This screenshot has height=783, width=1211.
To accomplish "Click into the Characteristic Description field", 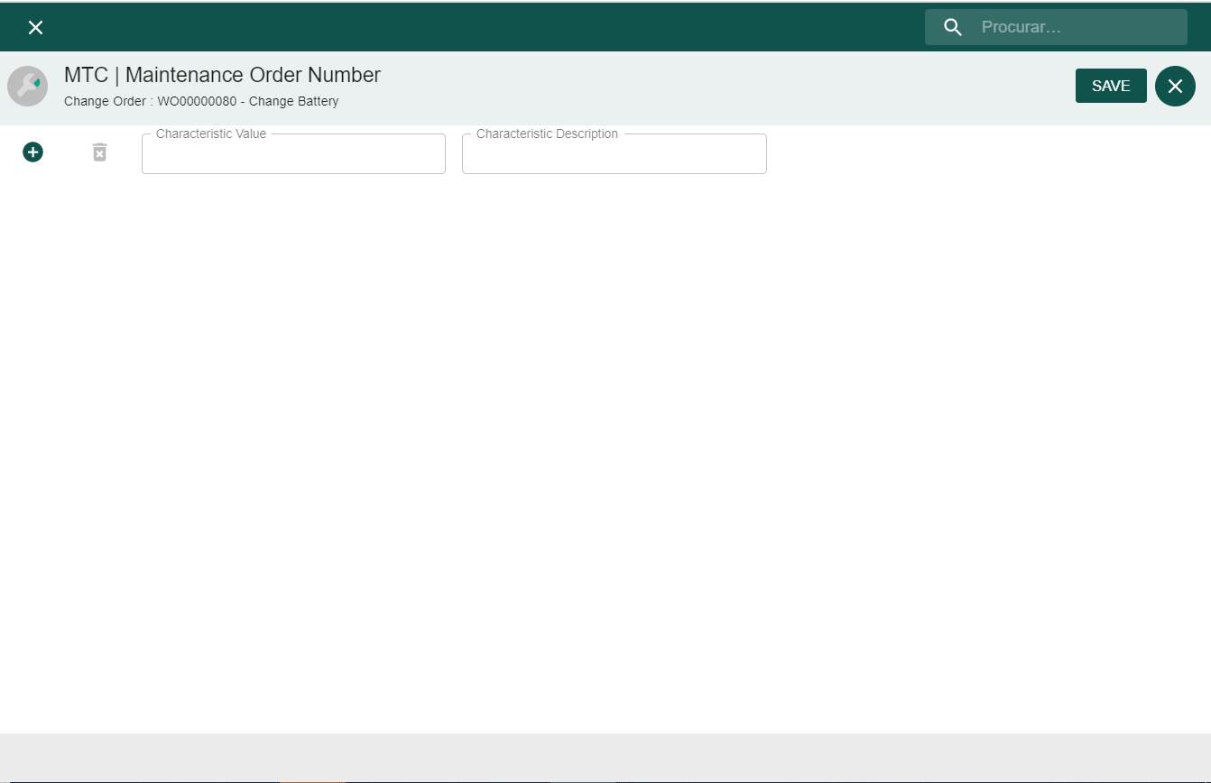I will click(x=615, y=154).
